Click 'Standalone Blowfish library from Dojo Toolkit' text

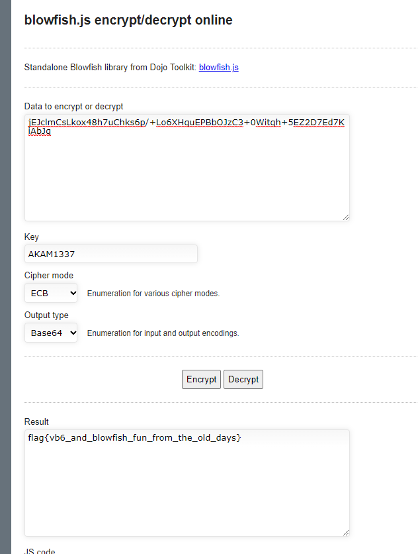coord(110,67)
